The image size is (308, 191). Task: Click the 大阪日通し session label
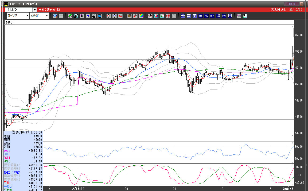(278, 10)
